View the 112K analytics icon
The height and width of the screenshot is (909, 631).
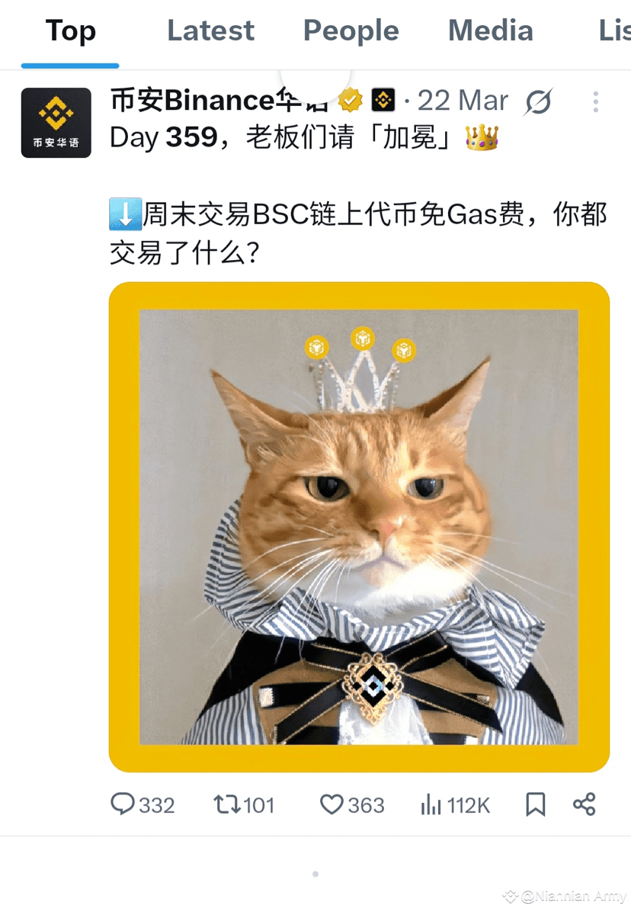coord(431,804)
